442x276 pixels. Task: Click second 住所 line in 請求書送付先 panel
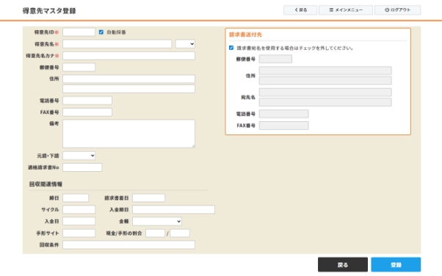325,81
